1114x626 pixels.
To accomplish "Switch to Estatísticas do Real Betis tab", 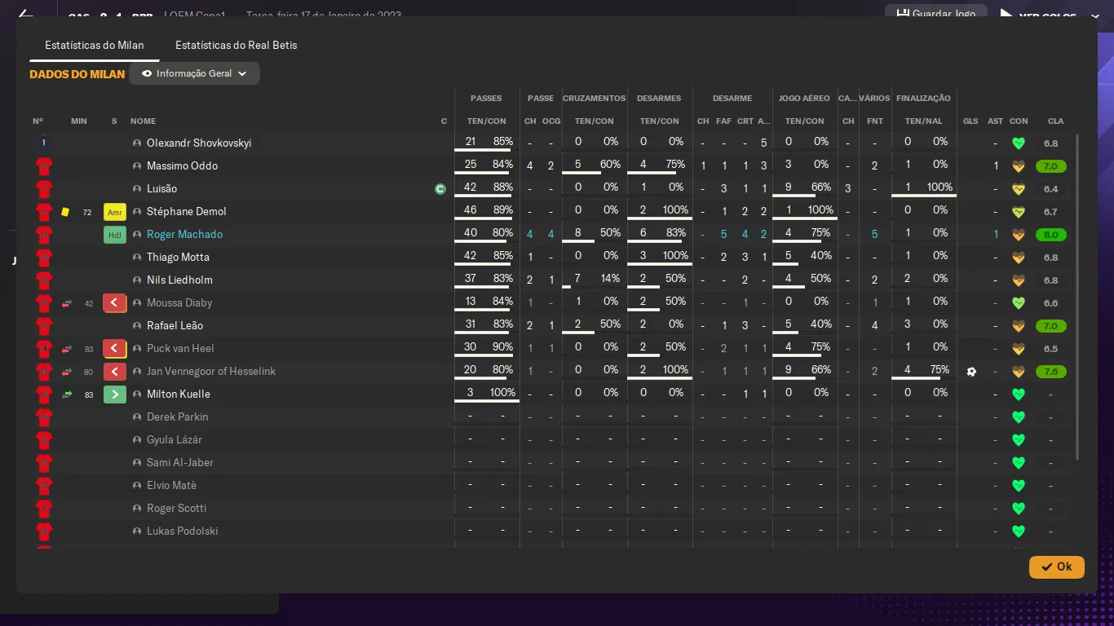I will pyautogui.click(x=236, y=45).
